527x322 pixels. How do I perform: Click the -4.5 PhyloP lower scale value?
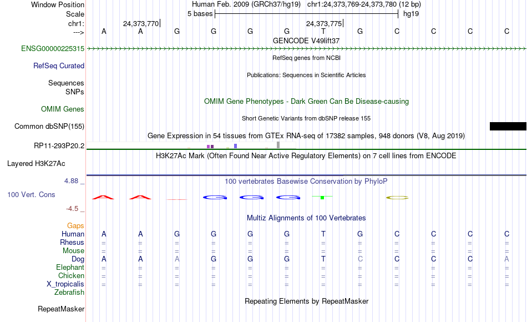pos(72,209)
